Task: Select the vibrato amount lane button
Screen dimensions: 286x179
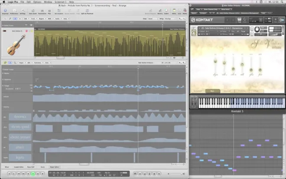Action: point(20,137)
